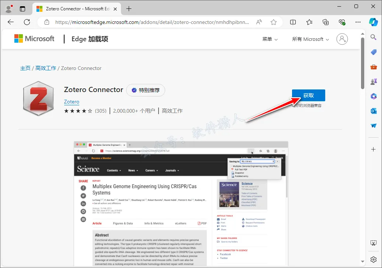Open sidebar settings gear
This screenshot has height=268, width=382.
(x=373, y=260)
